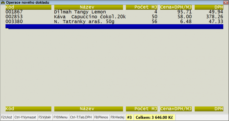Click Ctrl-Y:Vymazat delete button
The width and height of the screenshot is (229, 121).
point(25,117)
